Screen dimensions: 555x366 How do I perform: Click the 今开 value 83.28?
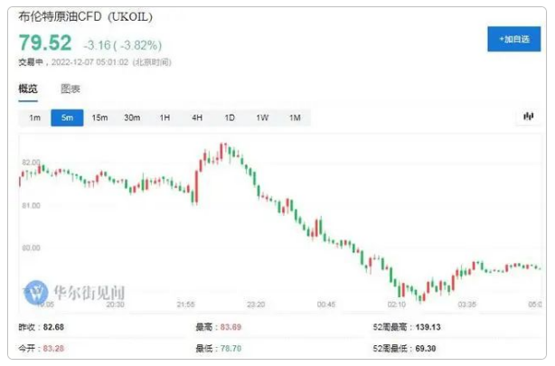(x=53, y=348)
